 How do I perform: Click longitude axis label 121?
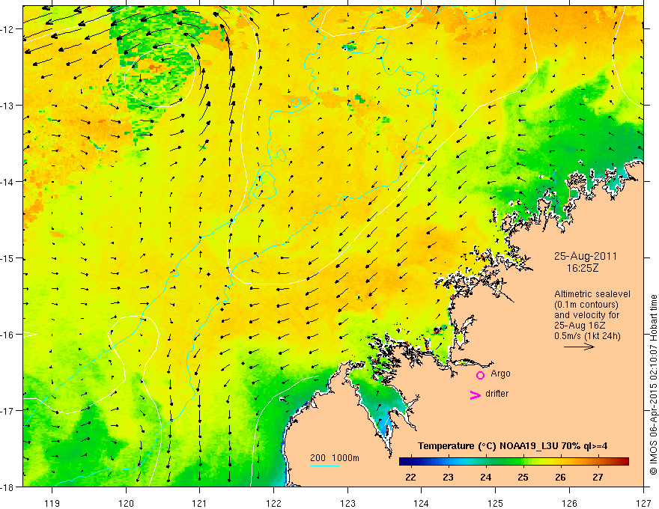click(x=200, y=503)
